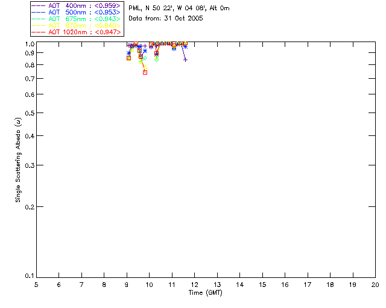386x308 pixels.
Task: Click the AOT 675nm legend entry
Action: [x=76, y=19]
